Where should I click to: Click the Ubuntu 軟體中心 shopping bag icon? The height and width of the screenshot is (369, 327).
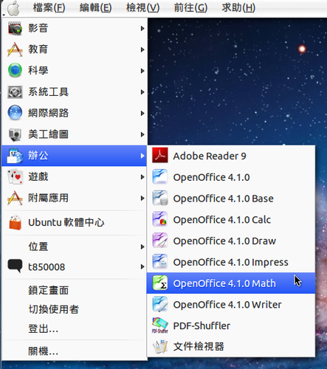pos(15,222)
